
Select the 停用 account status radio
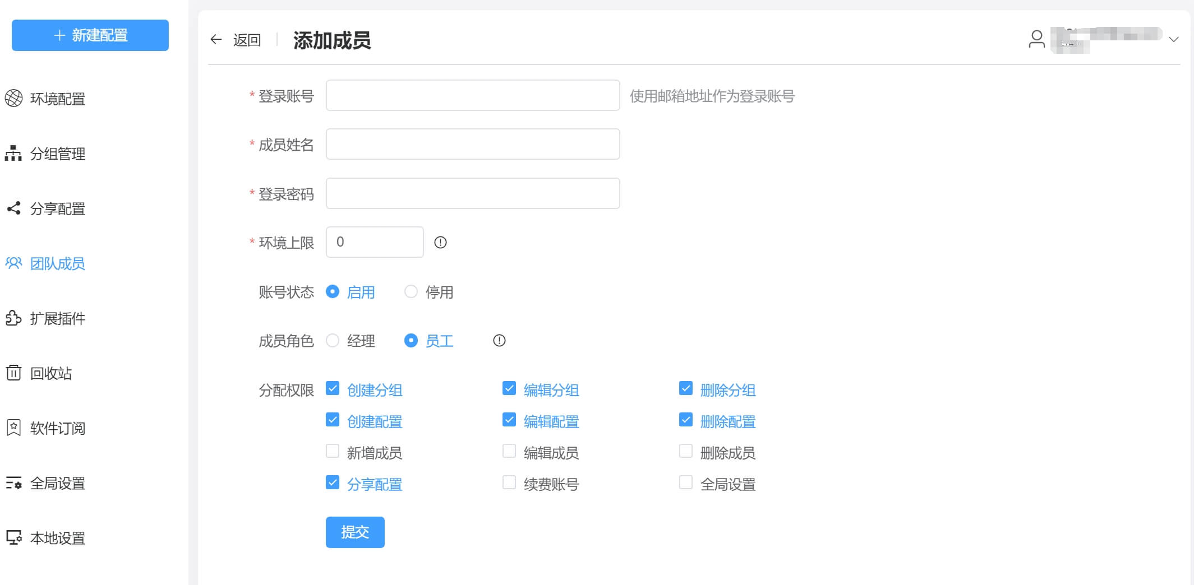click(411, 291)
